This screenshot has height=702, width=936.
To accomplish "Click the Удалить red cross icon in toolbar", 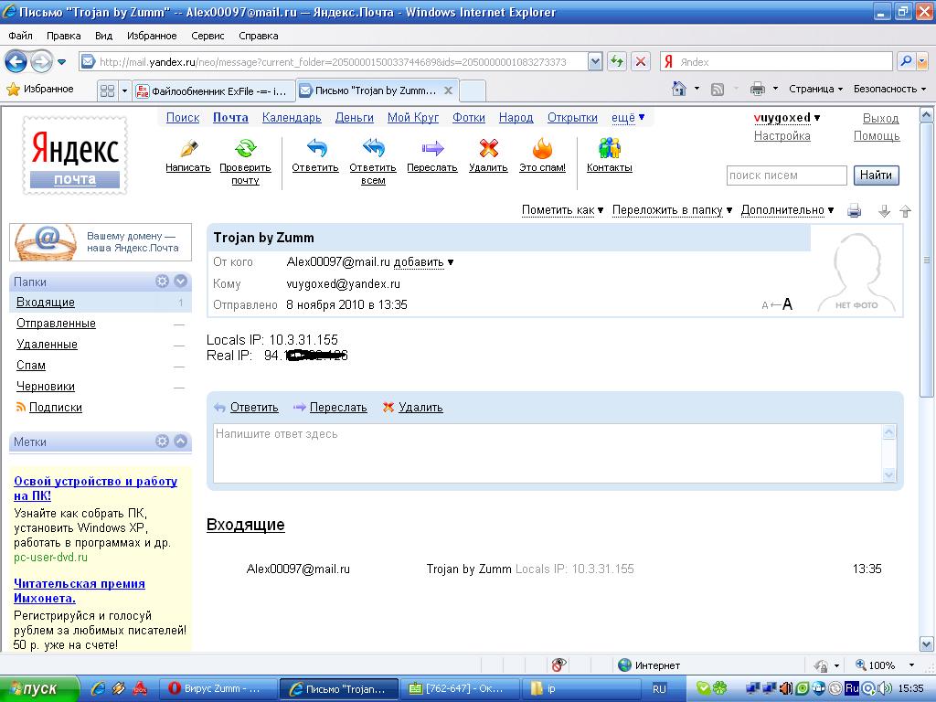I will pos(488,147).
